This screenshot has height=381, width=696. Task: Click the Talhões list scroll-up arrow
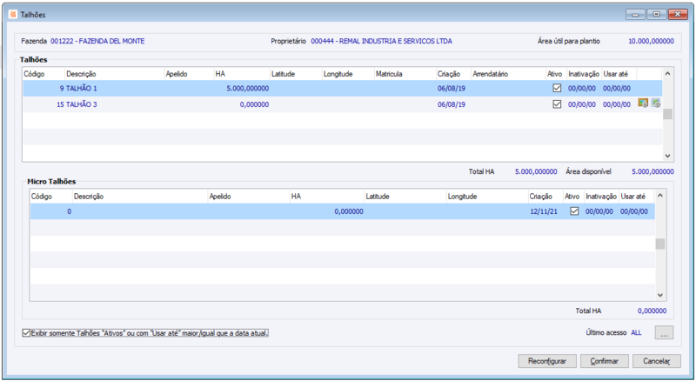point(667,73)
